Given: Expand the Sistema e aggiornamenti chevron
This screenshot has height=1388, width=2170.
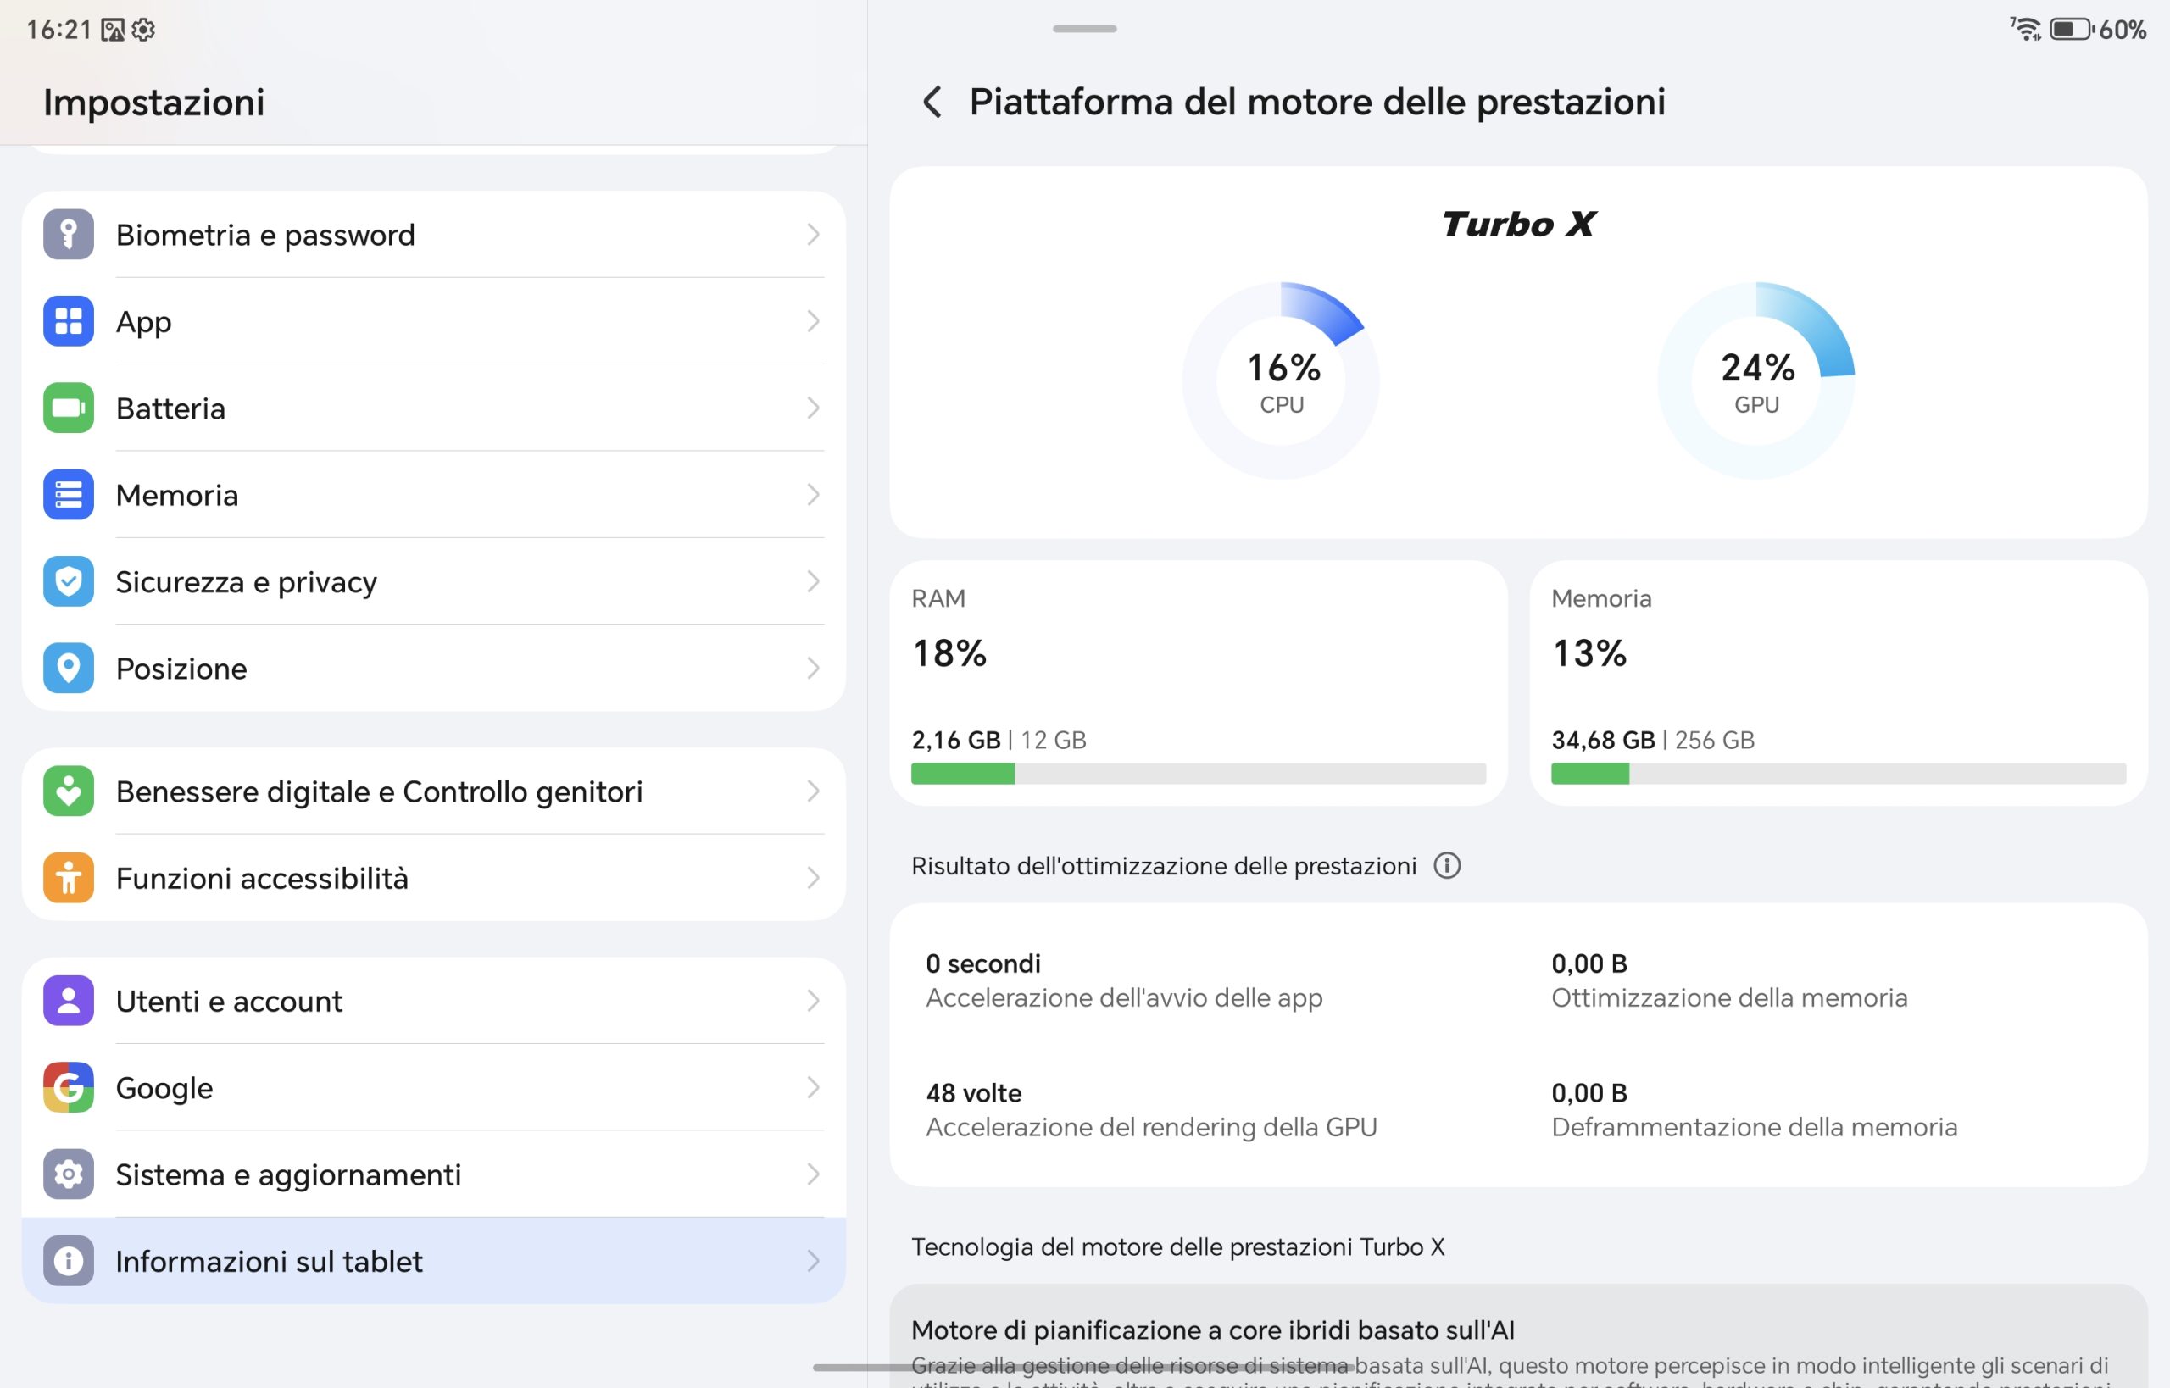Looking at the screenshot, I should 813,1174.
